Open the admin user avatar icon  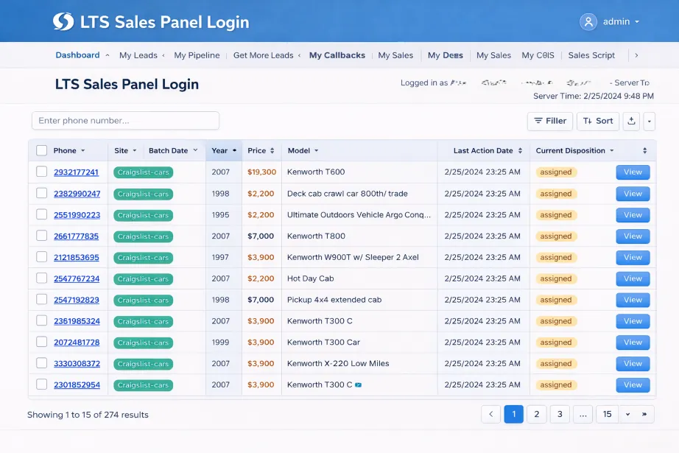tap(588, 21)
